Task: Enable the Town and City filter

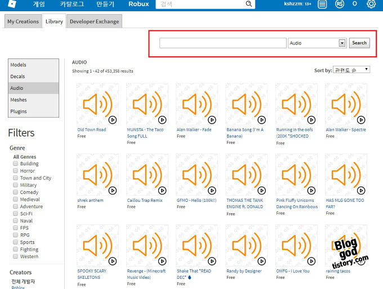Action: (15, 178)
